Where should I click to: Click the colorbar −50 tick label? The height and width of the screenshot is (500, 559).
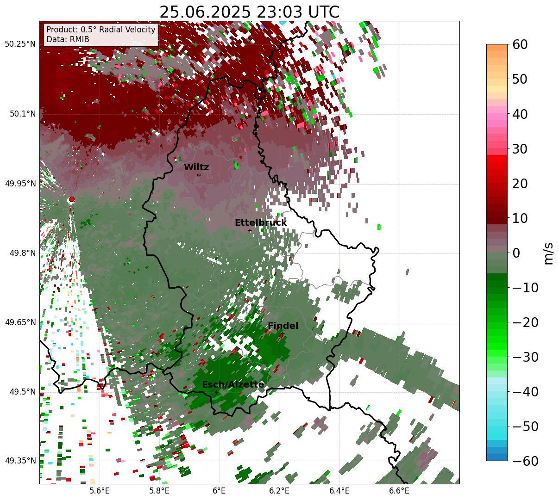tap(525, 426)
